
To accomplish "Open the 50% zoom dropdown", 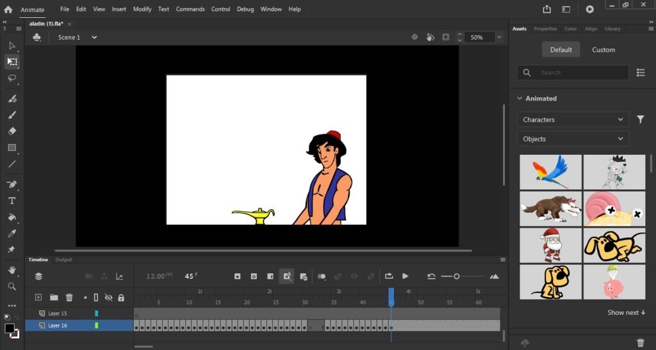I will click(x=499, y=37).
